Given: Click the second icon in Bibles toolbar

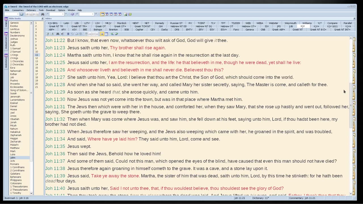Looking at the screenshot, I should pyautogui.click(x=52, y=34).
